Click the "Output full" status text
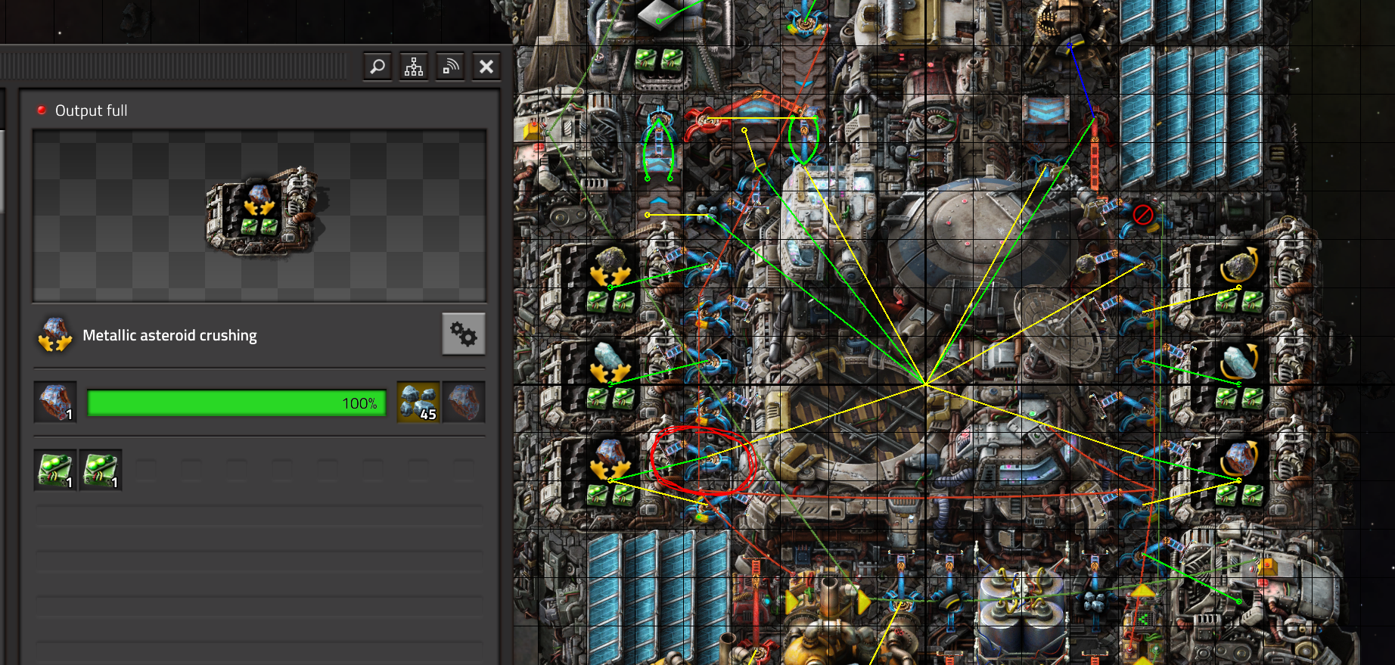The image size is (1395, 665). (92, 110)
